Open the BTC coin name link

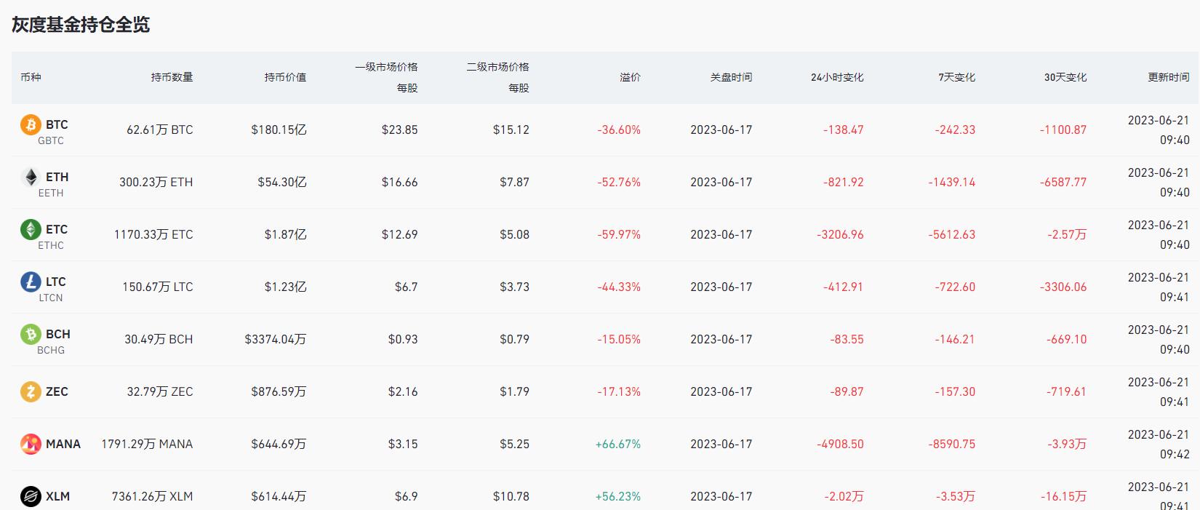[57, 124]
